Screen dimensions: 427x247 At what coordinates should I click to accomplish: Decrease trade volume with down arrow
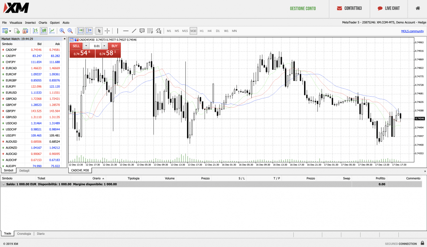click(x=86, y=46)
